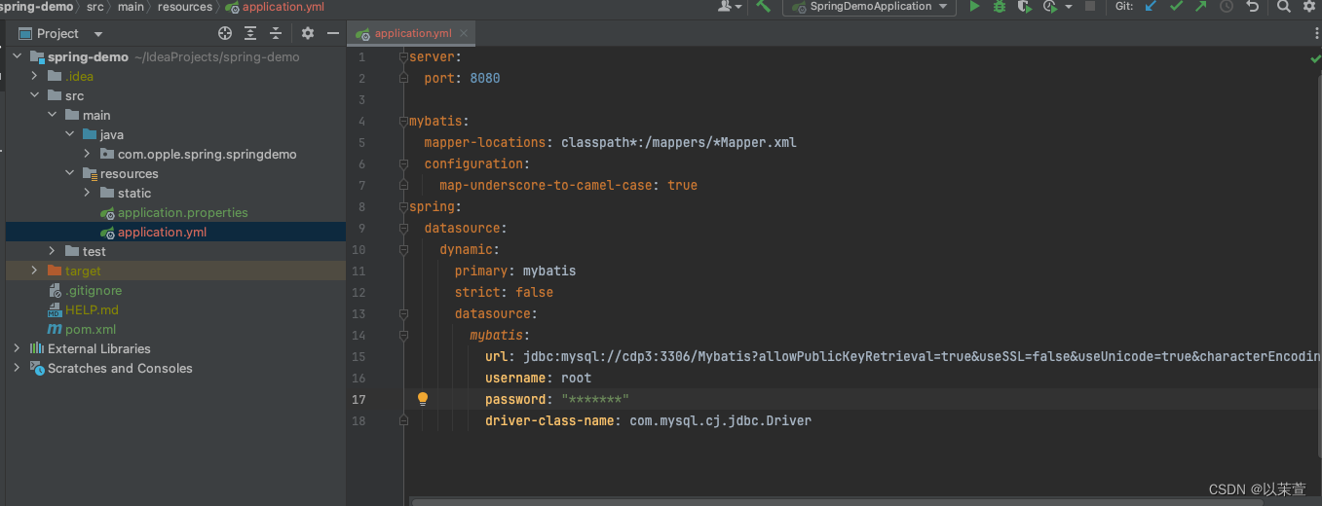The image size is (1322, 506).
Task: Open Project panel options gear
Action: pos(308,33)
